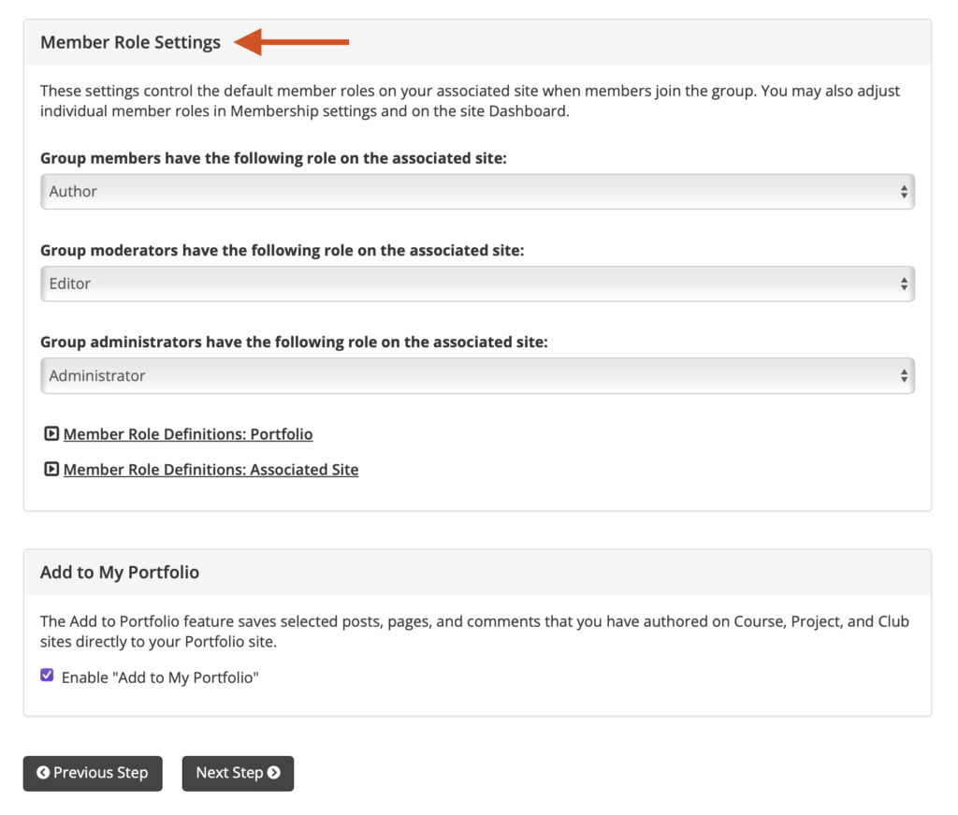Open the group members role dropdown showing Author
Screen dimensions: 958x815
tap(477, 192)
